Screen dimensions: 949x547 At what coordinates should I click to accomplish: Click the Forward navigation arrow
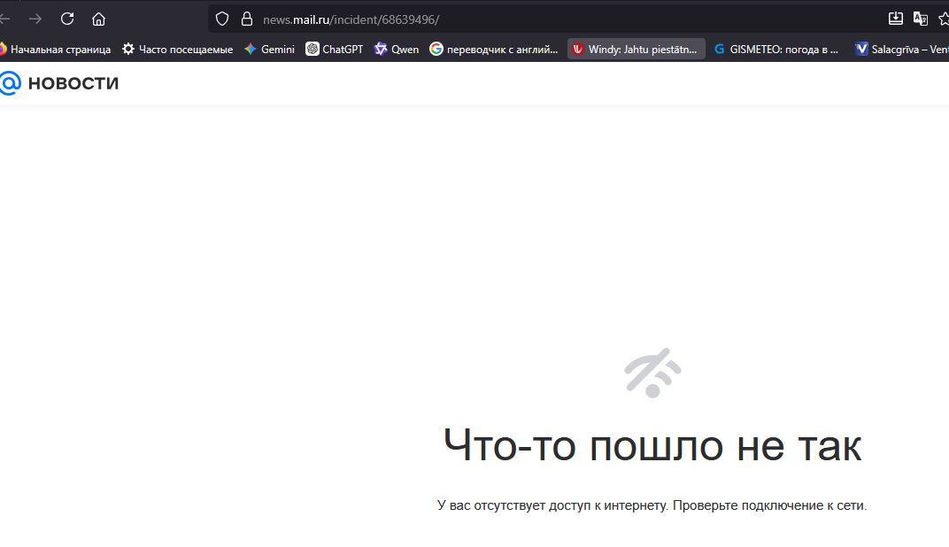point(35,19)
